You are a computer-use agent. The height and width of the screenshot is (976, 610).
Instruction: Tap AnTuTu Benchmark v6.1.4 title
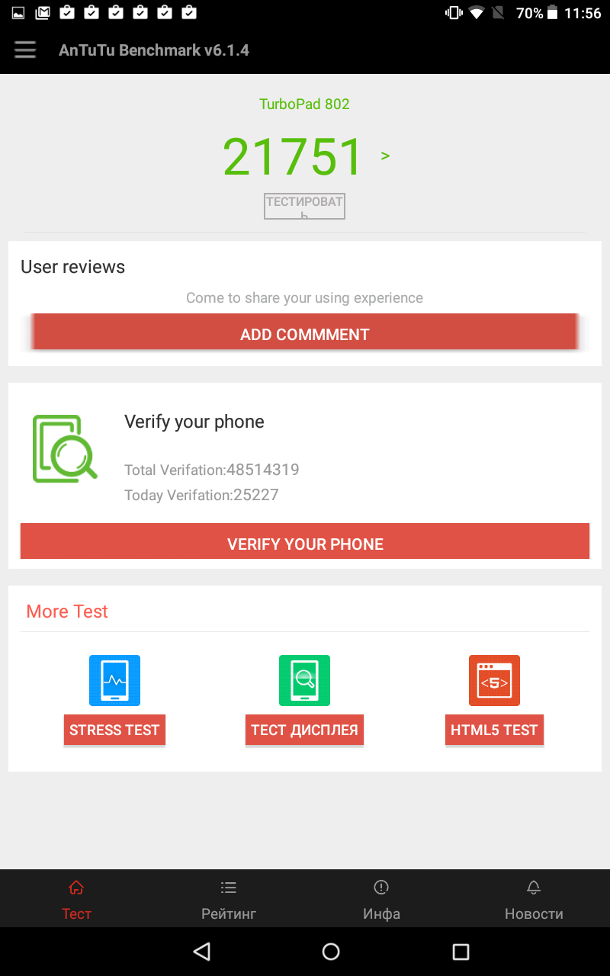(154, 50)
